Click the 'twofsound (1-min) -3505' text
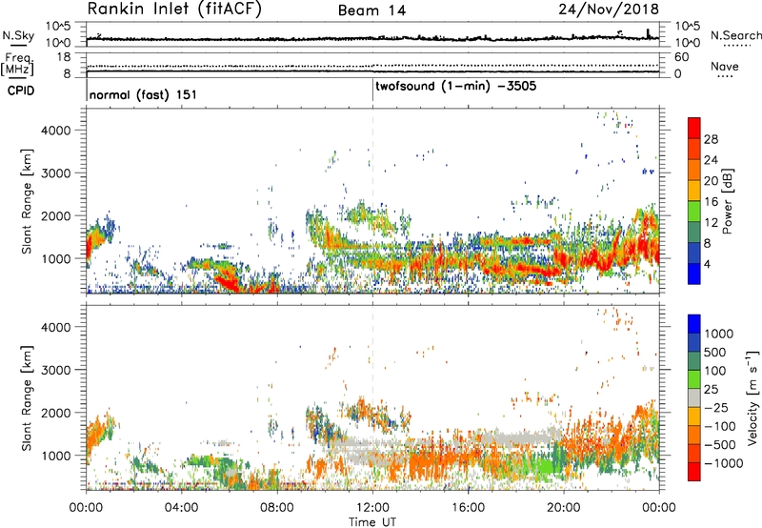 pyautogui.click(x=456, y=86)
